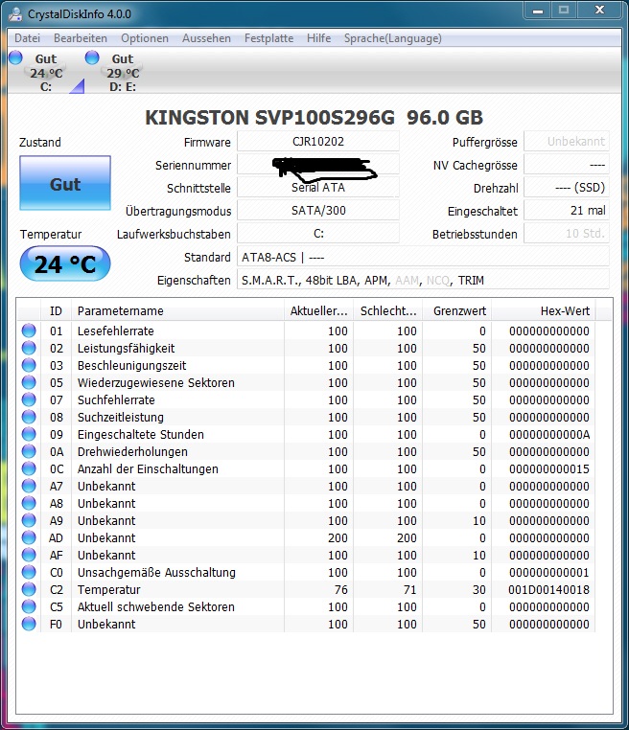Open the Datei menu
The width and height of the screenshot is (629, 730).
tap(27, 38)
